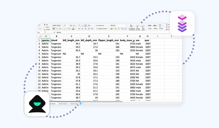Click the Cut scissors icon
Image resolution: width=219 pixels, height=128 pixels.
tap(45, 25)
